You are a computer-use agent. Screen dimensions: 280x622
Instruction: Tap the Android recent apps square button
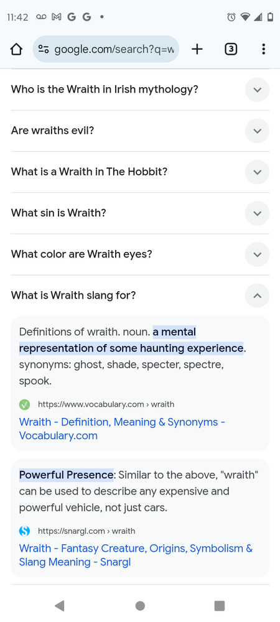click(x=219, y=605)
